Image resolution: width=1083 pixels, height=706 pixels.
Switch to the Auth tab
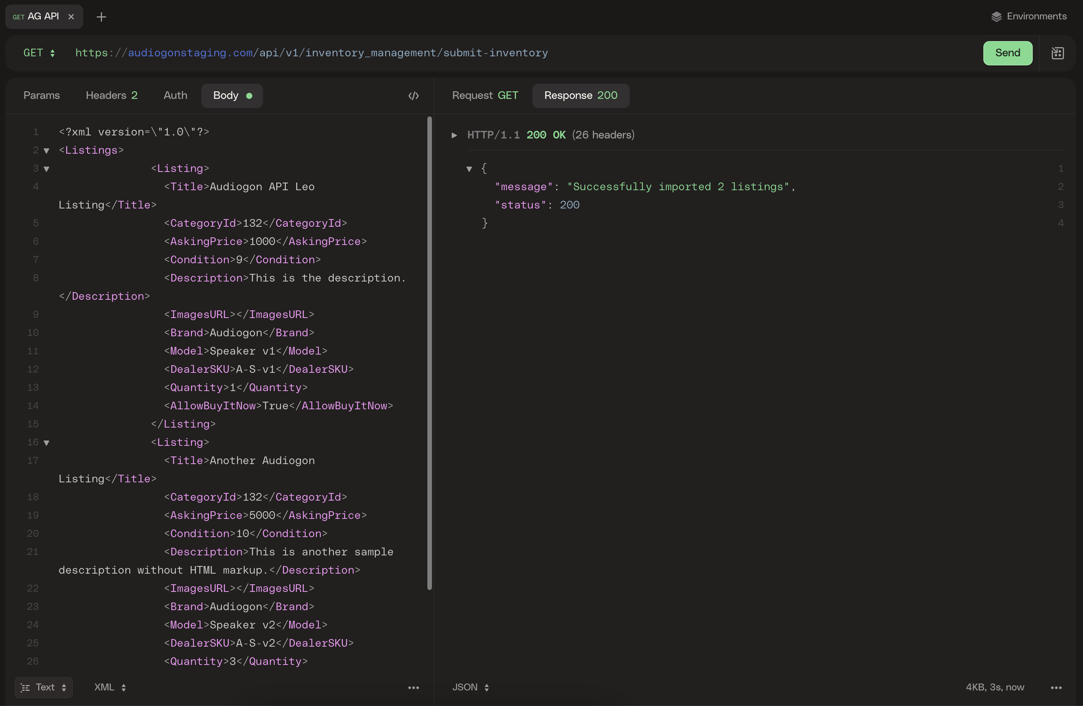coord(175,95)
